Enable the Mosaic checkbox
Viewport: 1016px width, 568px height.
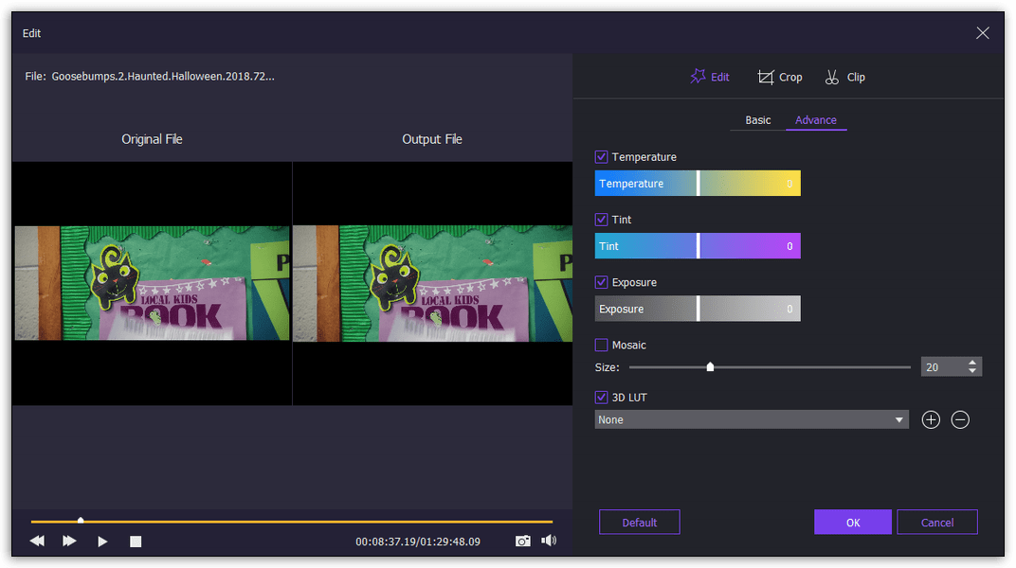tap(601, 345)
